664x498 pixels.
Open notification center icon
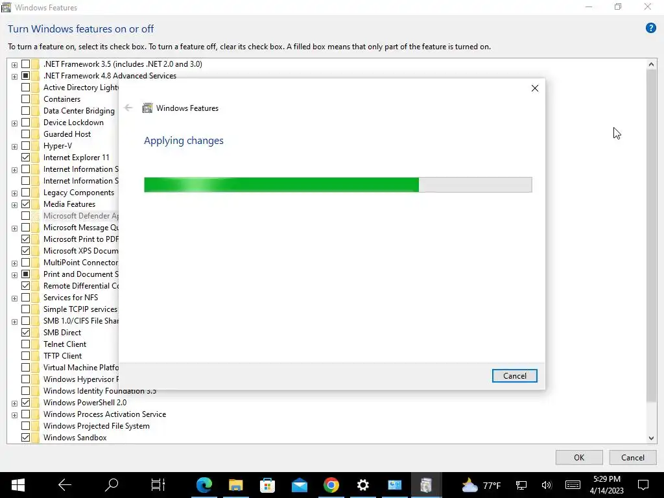(x=643, y=485)
